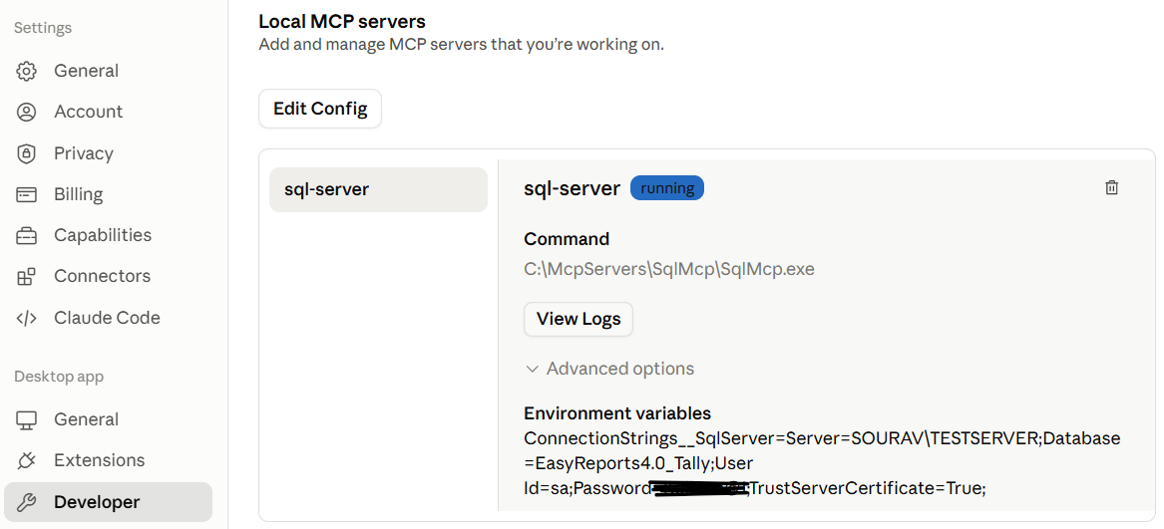Open General under Settings
This screenshot has height=529, width=1164.
(109, 71)
